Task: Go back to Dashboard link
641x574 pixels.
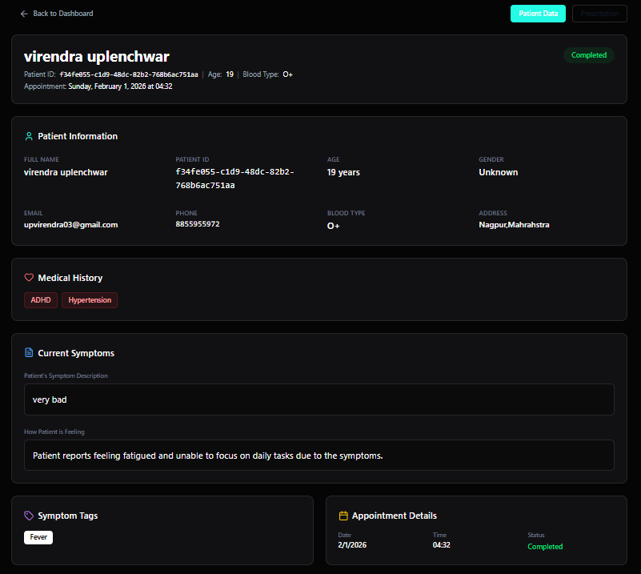Action: point(62,14)
